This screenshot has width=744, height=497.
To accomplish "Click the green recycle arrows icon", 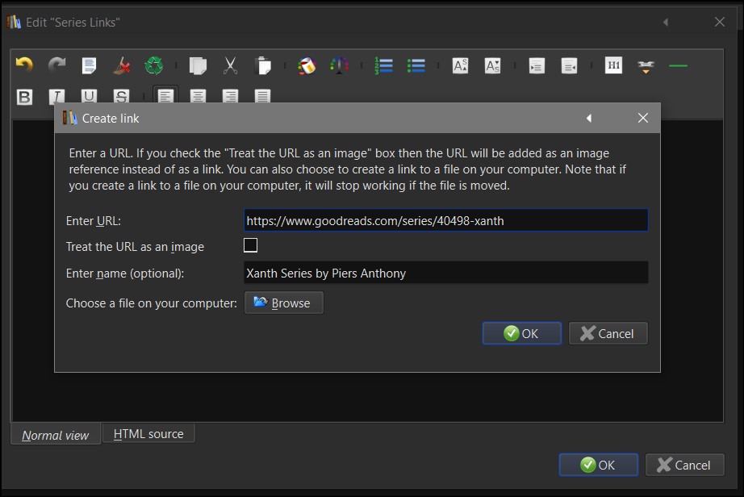I will (x=154, y=65).
